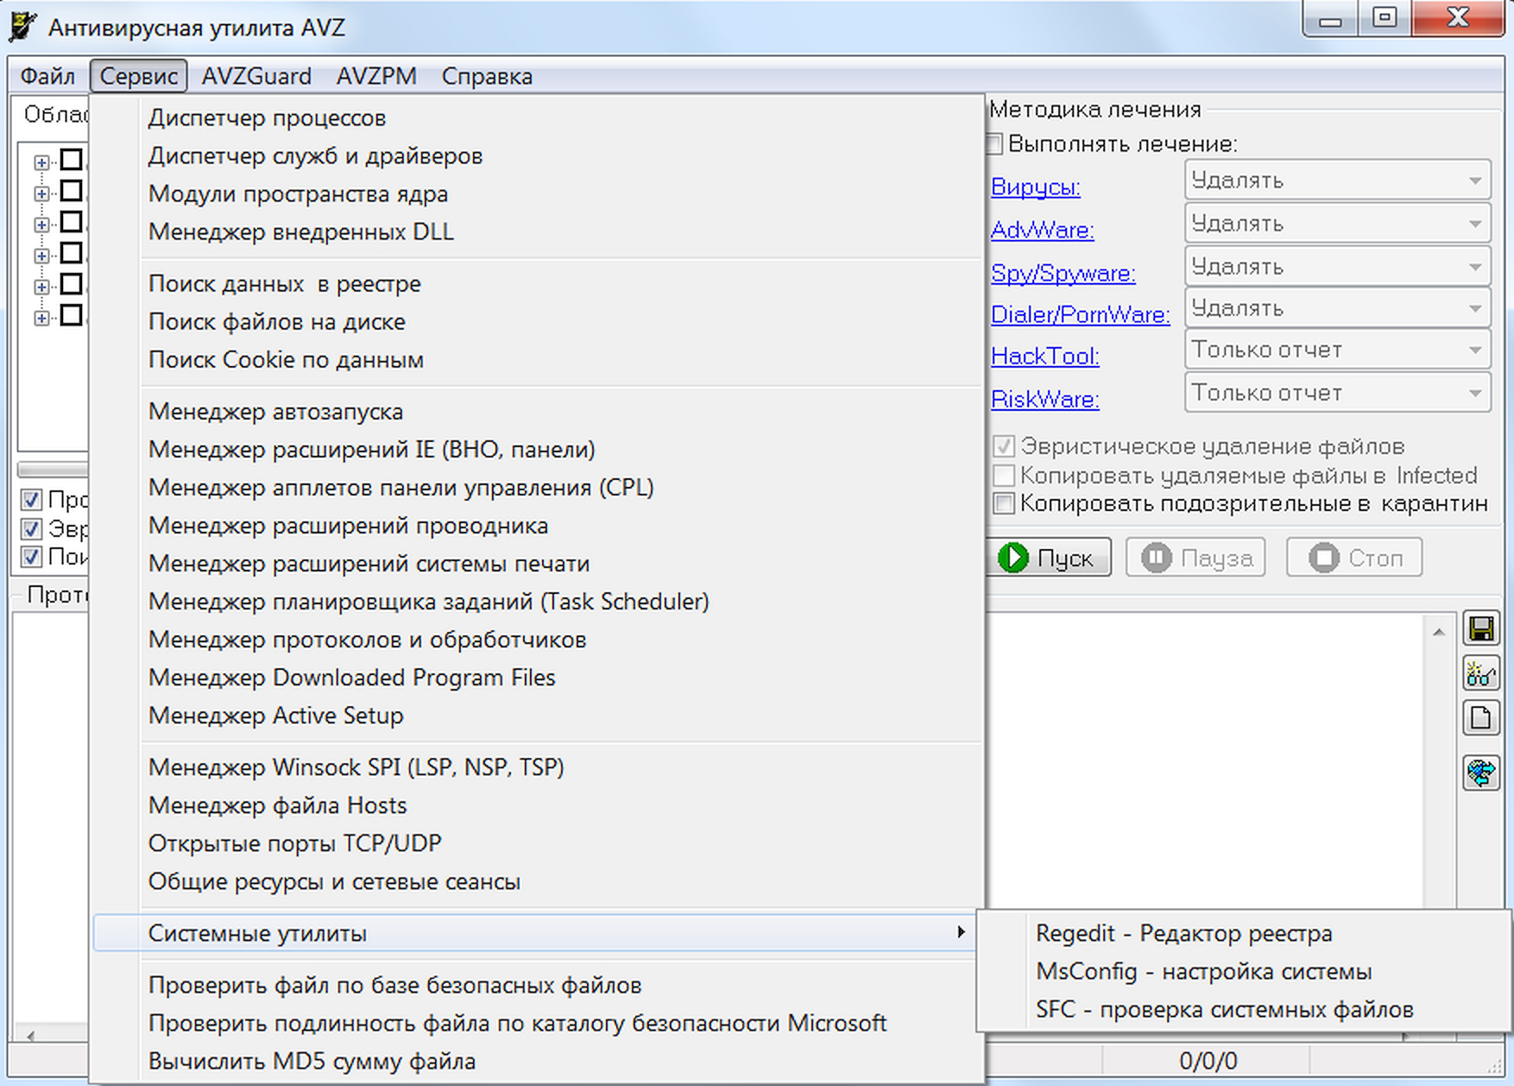Close the Сервис menu in the menu bar
The height and width of the screenshot is (1086, 1514).
click(138, 76)
